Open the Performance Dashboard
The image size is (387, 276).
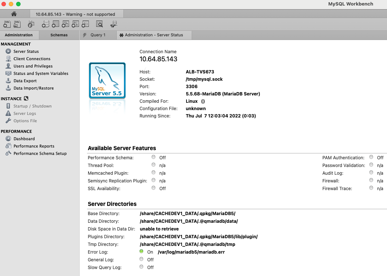click(x=24, y=139)
